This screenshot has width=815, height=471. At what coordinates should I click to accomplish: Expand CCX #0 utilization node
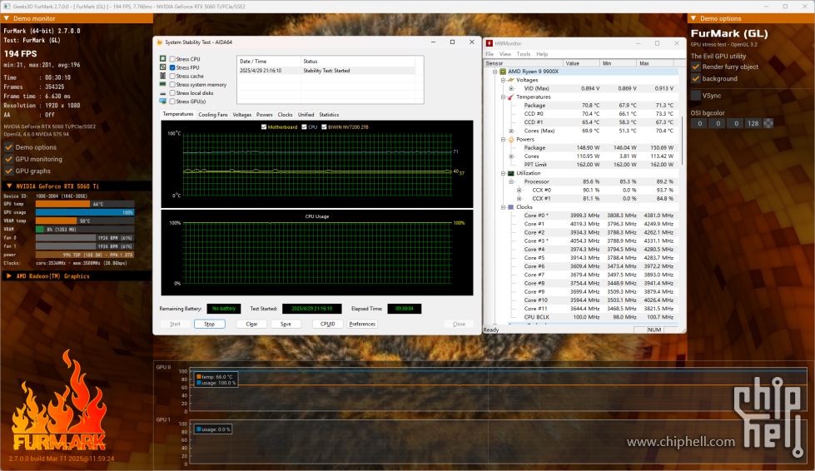pyautogui.click(x=519, y=190)
